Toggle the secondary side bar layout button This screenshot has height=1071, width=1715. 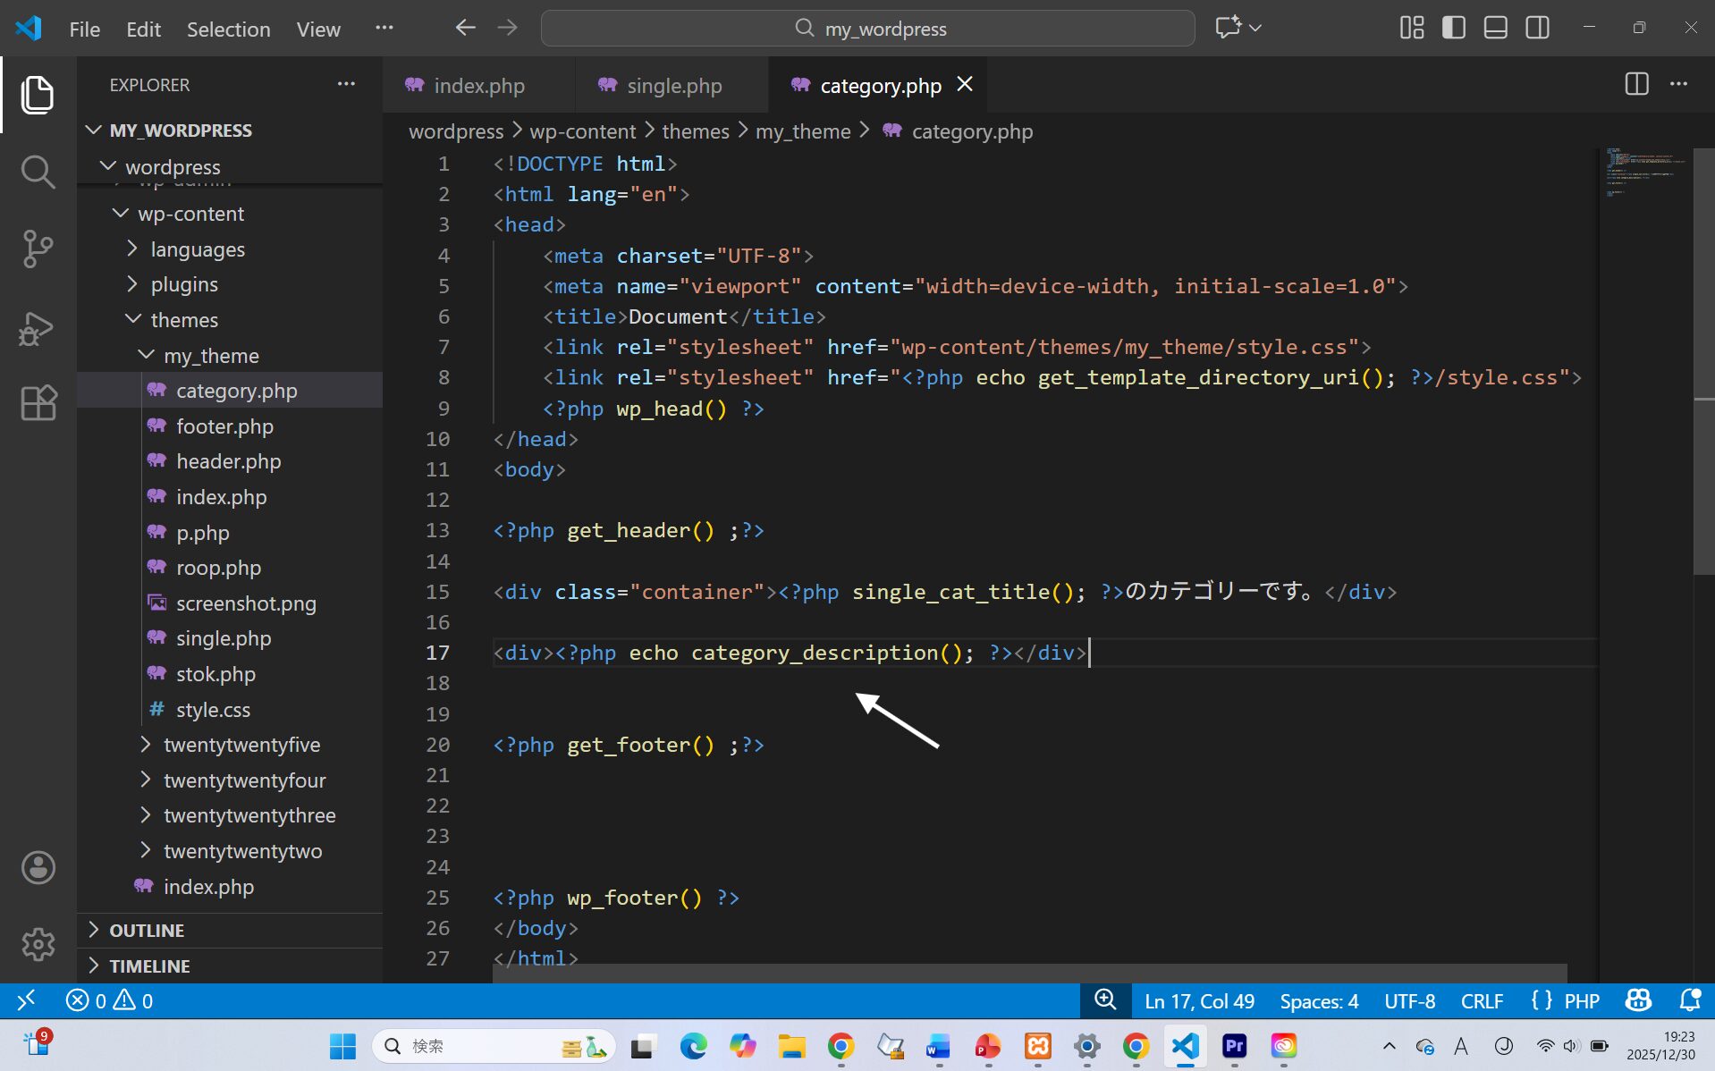tap(1538, 28)
